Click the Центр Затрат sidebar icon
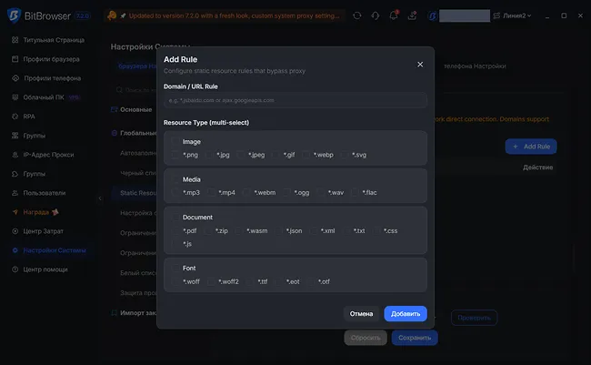 tap(15, 231)
